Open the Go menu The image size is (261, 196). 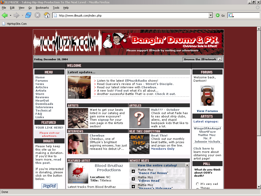pyautogui.click(x=30, y=8)
